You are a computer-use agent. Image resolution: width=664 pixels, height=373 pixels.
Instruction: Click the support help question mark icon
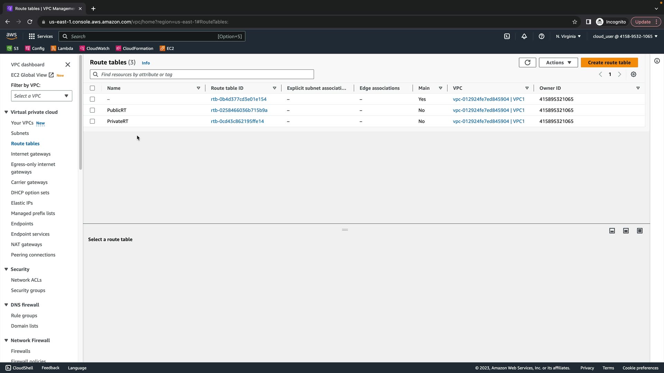[x=542, y=36]
